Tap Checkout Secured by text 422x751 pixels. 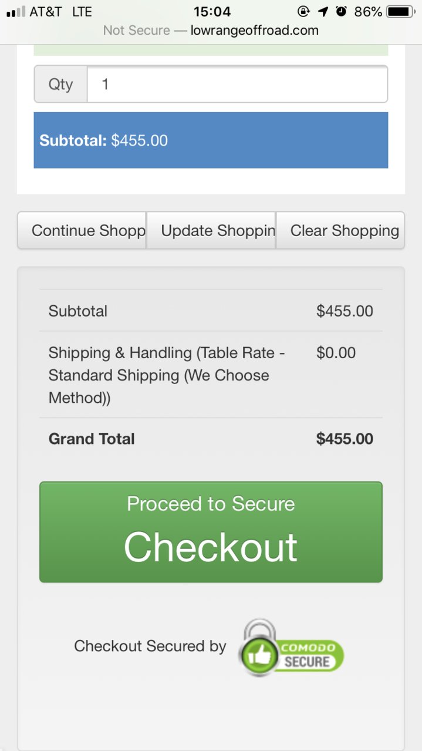[x=150, y=646]
